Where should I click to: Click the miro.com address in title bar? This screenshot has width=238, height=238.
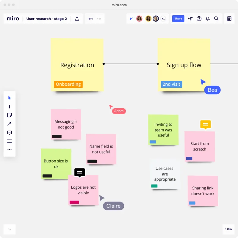pyautogui.click(x=119, y=5)
